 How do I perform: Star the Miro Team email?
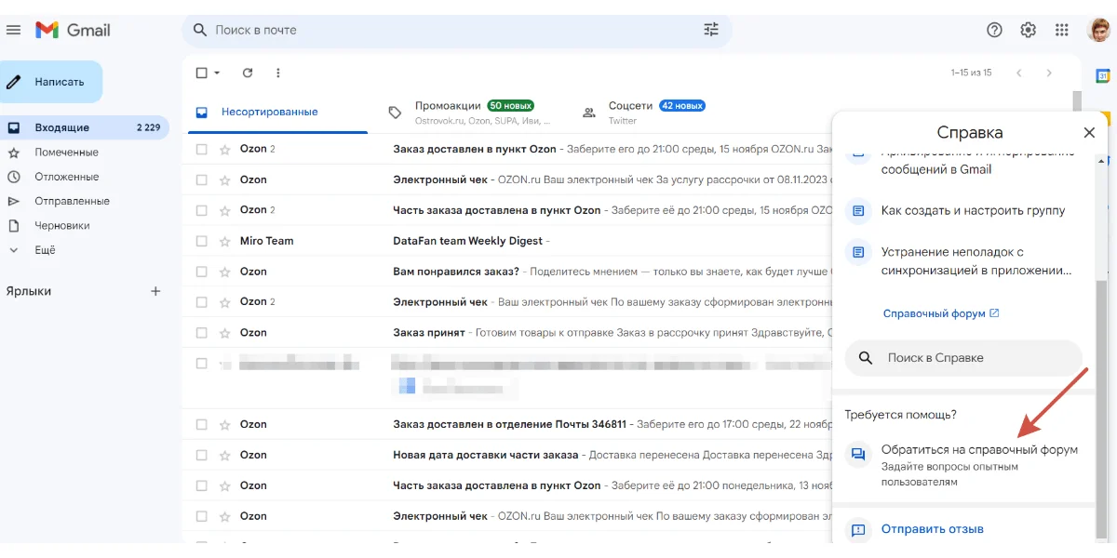click(224, 241)
